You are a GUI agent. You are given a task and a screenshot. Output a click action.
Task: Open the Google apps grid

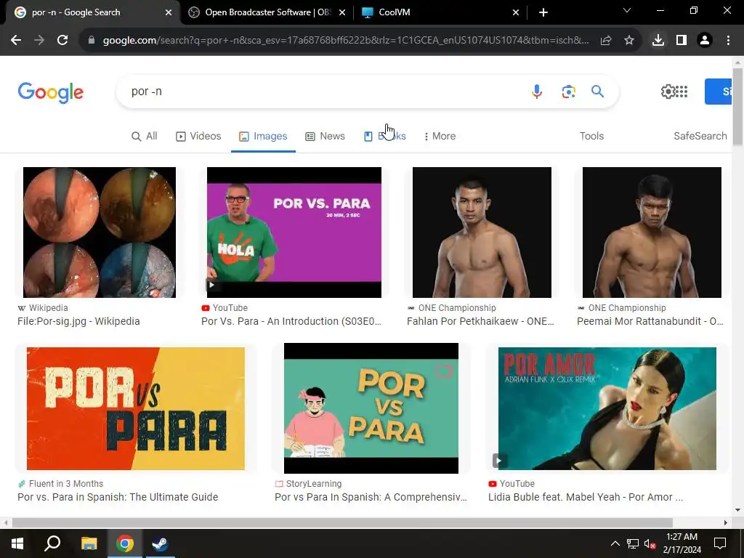point(682,92)
